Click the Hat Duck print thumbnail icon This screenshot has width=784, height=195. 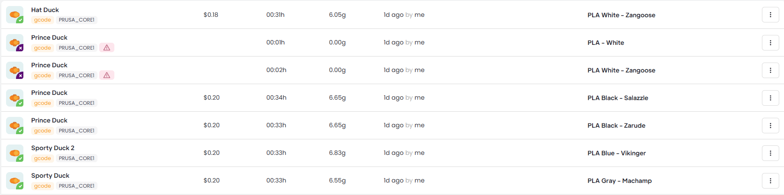pyautogui.click(x=15, y=15)
